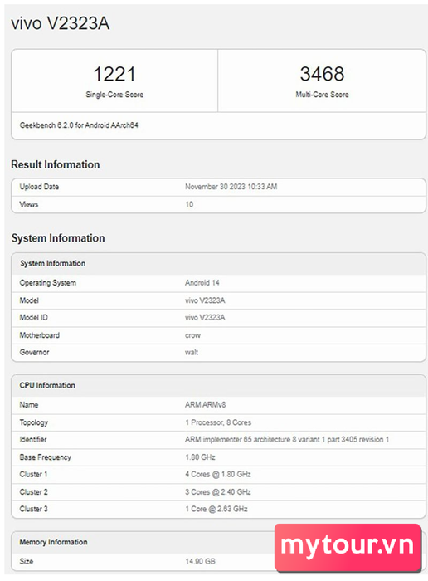Click the CPU Information table header
428x581 pixels.
[218, 386]
